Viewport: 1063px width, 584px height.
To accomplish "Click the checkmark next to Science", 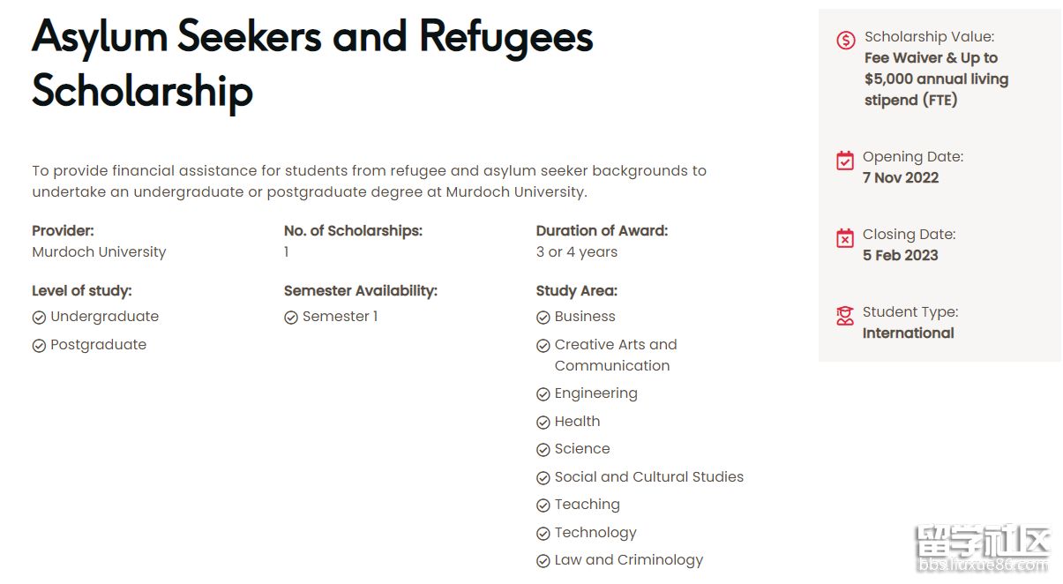I will pos(543,450).
